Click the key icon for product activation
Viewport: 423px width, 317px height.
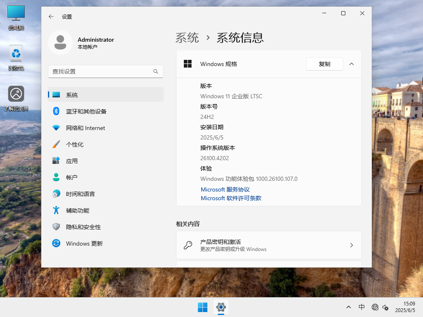click(188, 245)
